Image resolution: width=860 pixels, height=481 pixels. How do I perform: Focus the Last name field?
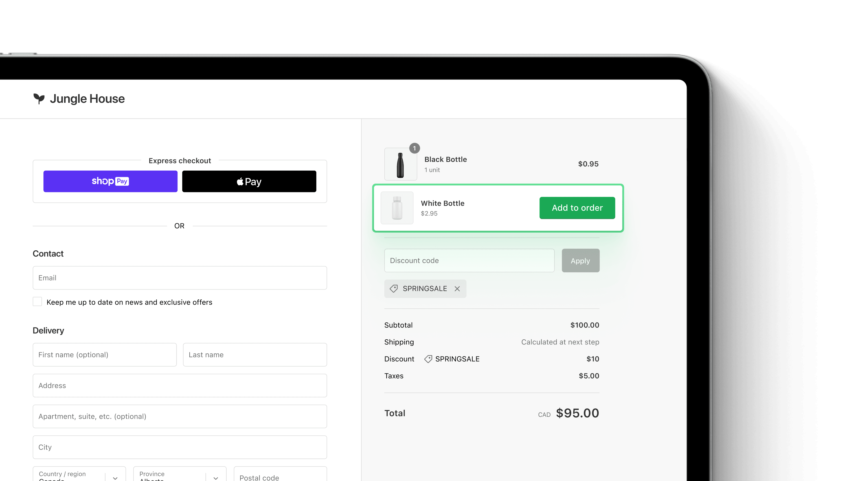tap(255, 355)
